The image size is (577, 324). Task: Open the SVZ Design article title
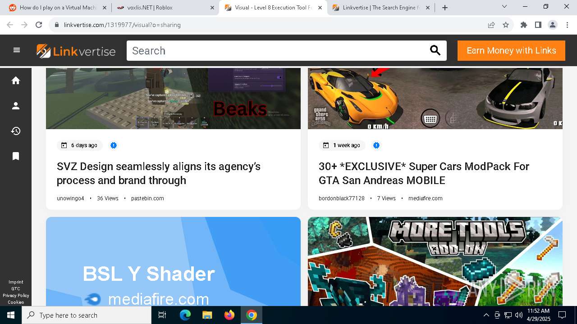[x=159, y=173]
